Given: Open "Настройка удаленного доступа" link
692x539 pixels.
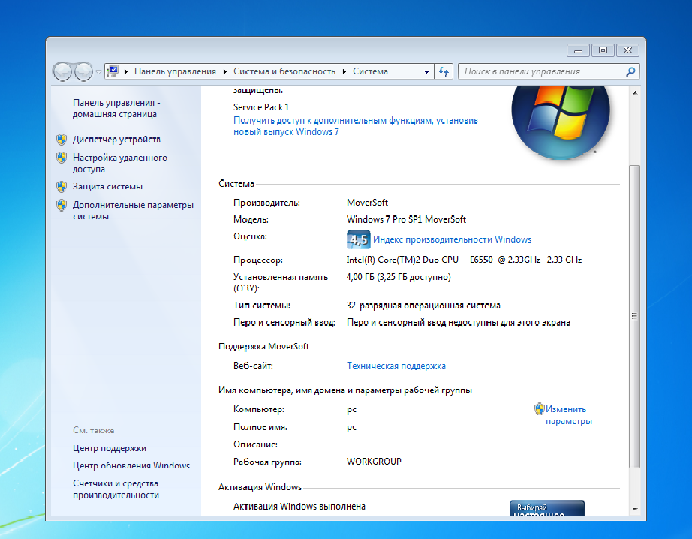Looking at the screenshot, I should coord(120,163).
